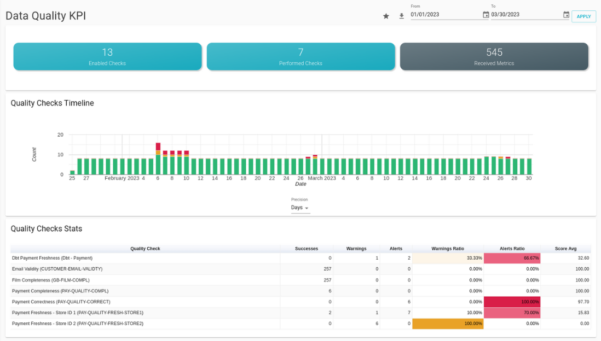The width and height of the screenshot is (601, 341).
Task: Click the tall bar at February 6
Action: pos(158,159)
